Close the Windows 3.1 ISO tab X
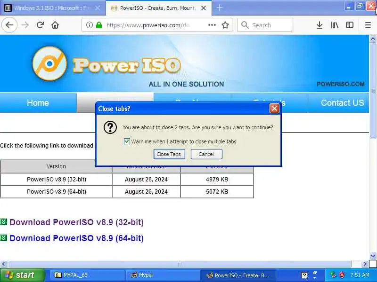377x282 pixels. point(98,8)
